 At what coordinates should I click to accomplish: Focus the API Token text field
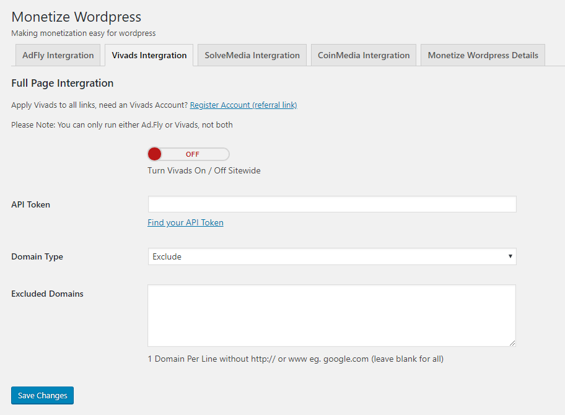pyautogui.click(x=331, y=204)
